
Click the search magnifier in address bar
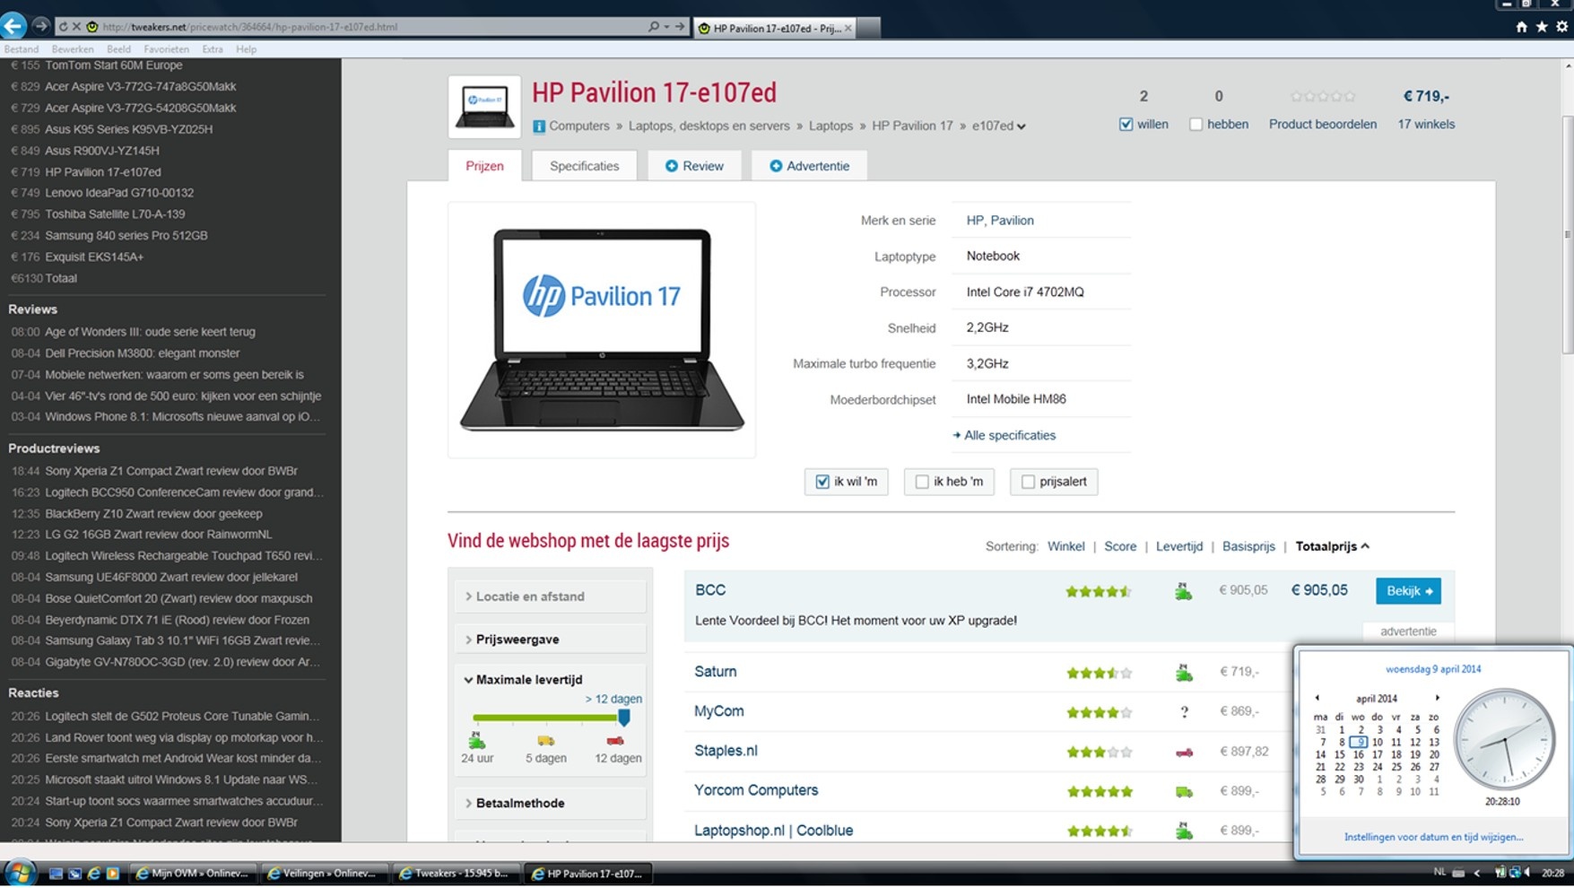click(x=654, y=27)
